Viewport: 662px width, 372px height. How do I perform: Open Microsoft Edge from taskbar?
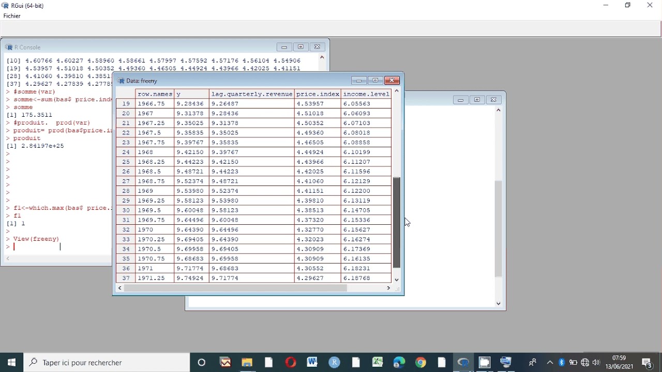[399, 363]
